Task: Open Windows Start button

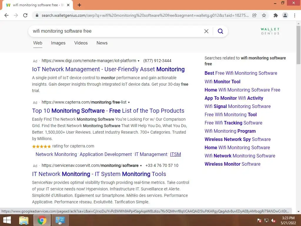Action: pyautogui.click(x=7, y=220)
